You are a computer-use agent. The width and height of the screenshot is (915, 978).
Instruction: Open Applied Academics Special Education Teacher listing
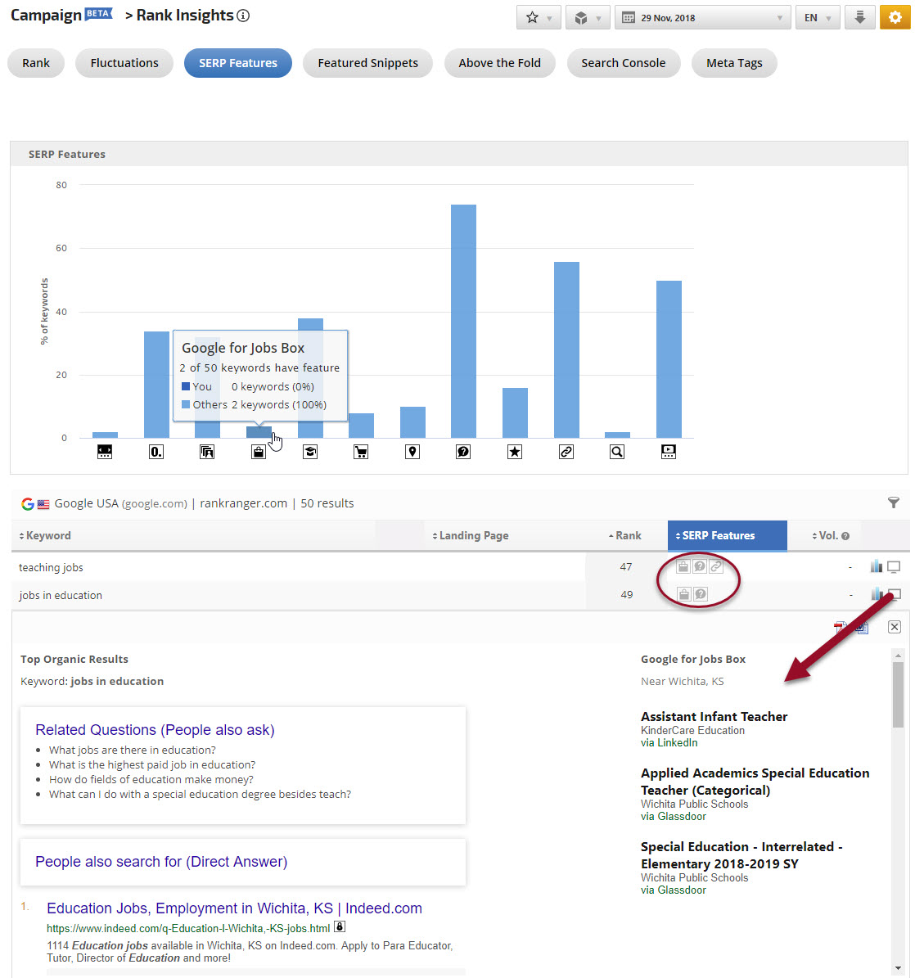[755, 782]
